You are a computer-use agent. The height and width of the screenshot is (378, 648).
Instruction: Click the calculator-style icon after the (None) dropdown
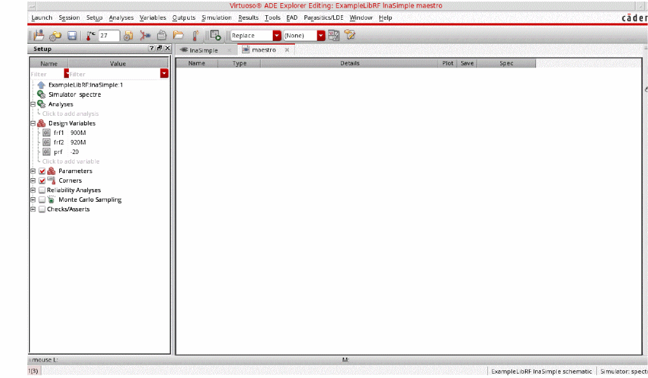334,36
